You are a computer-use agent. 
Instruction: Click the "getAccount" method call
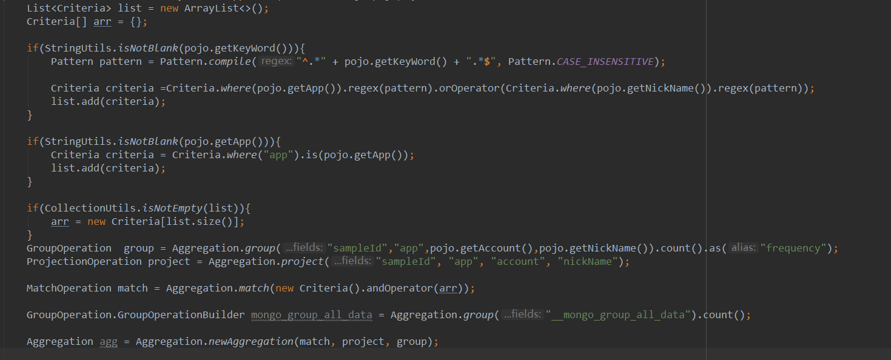click(491, 248)
